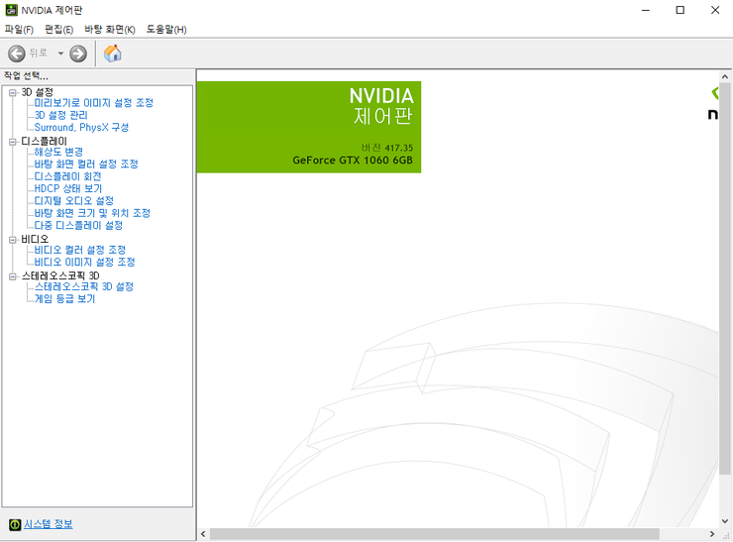The image size is (733, 542).
Task: Open the 편집(E) menu
Action: [x=58, y=30]
